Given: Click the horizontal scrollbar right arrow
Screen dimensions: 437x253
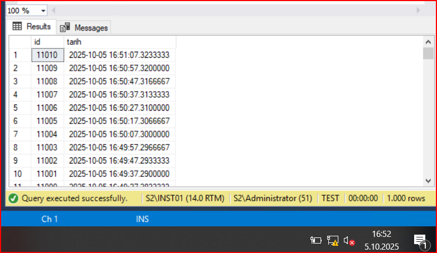Looking at the screenshot, I should coord(419,11).
